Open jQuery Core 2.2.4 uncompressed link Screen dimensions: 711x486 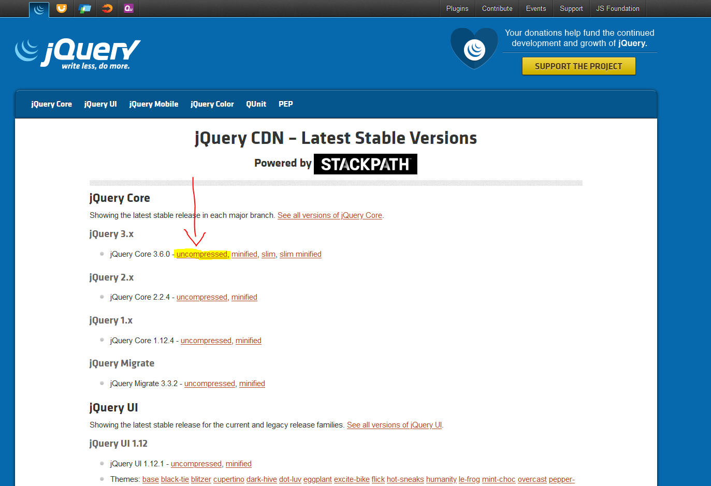click(202, 297)
